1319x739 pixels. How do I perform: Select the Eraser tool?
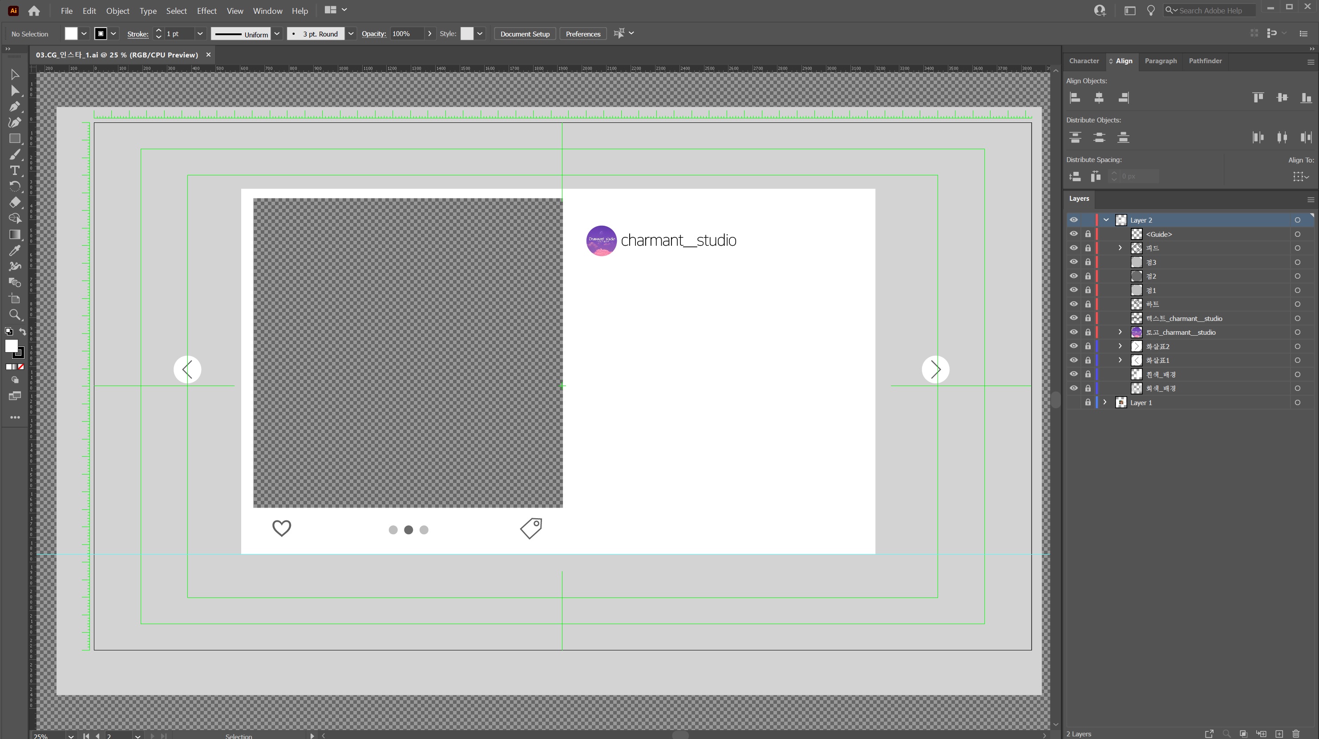(14, 202)
